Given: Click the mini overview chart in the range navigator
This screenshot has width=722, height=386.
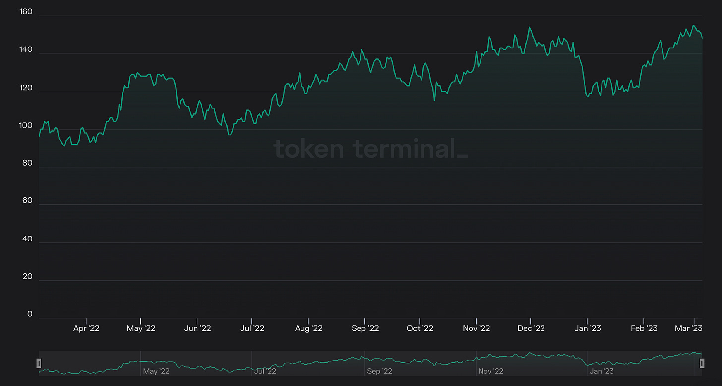Looking at the screenshot, I should 370,364.
